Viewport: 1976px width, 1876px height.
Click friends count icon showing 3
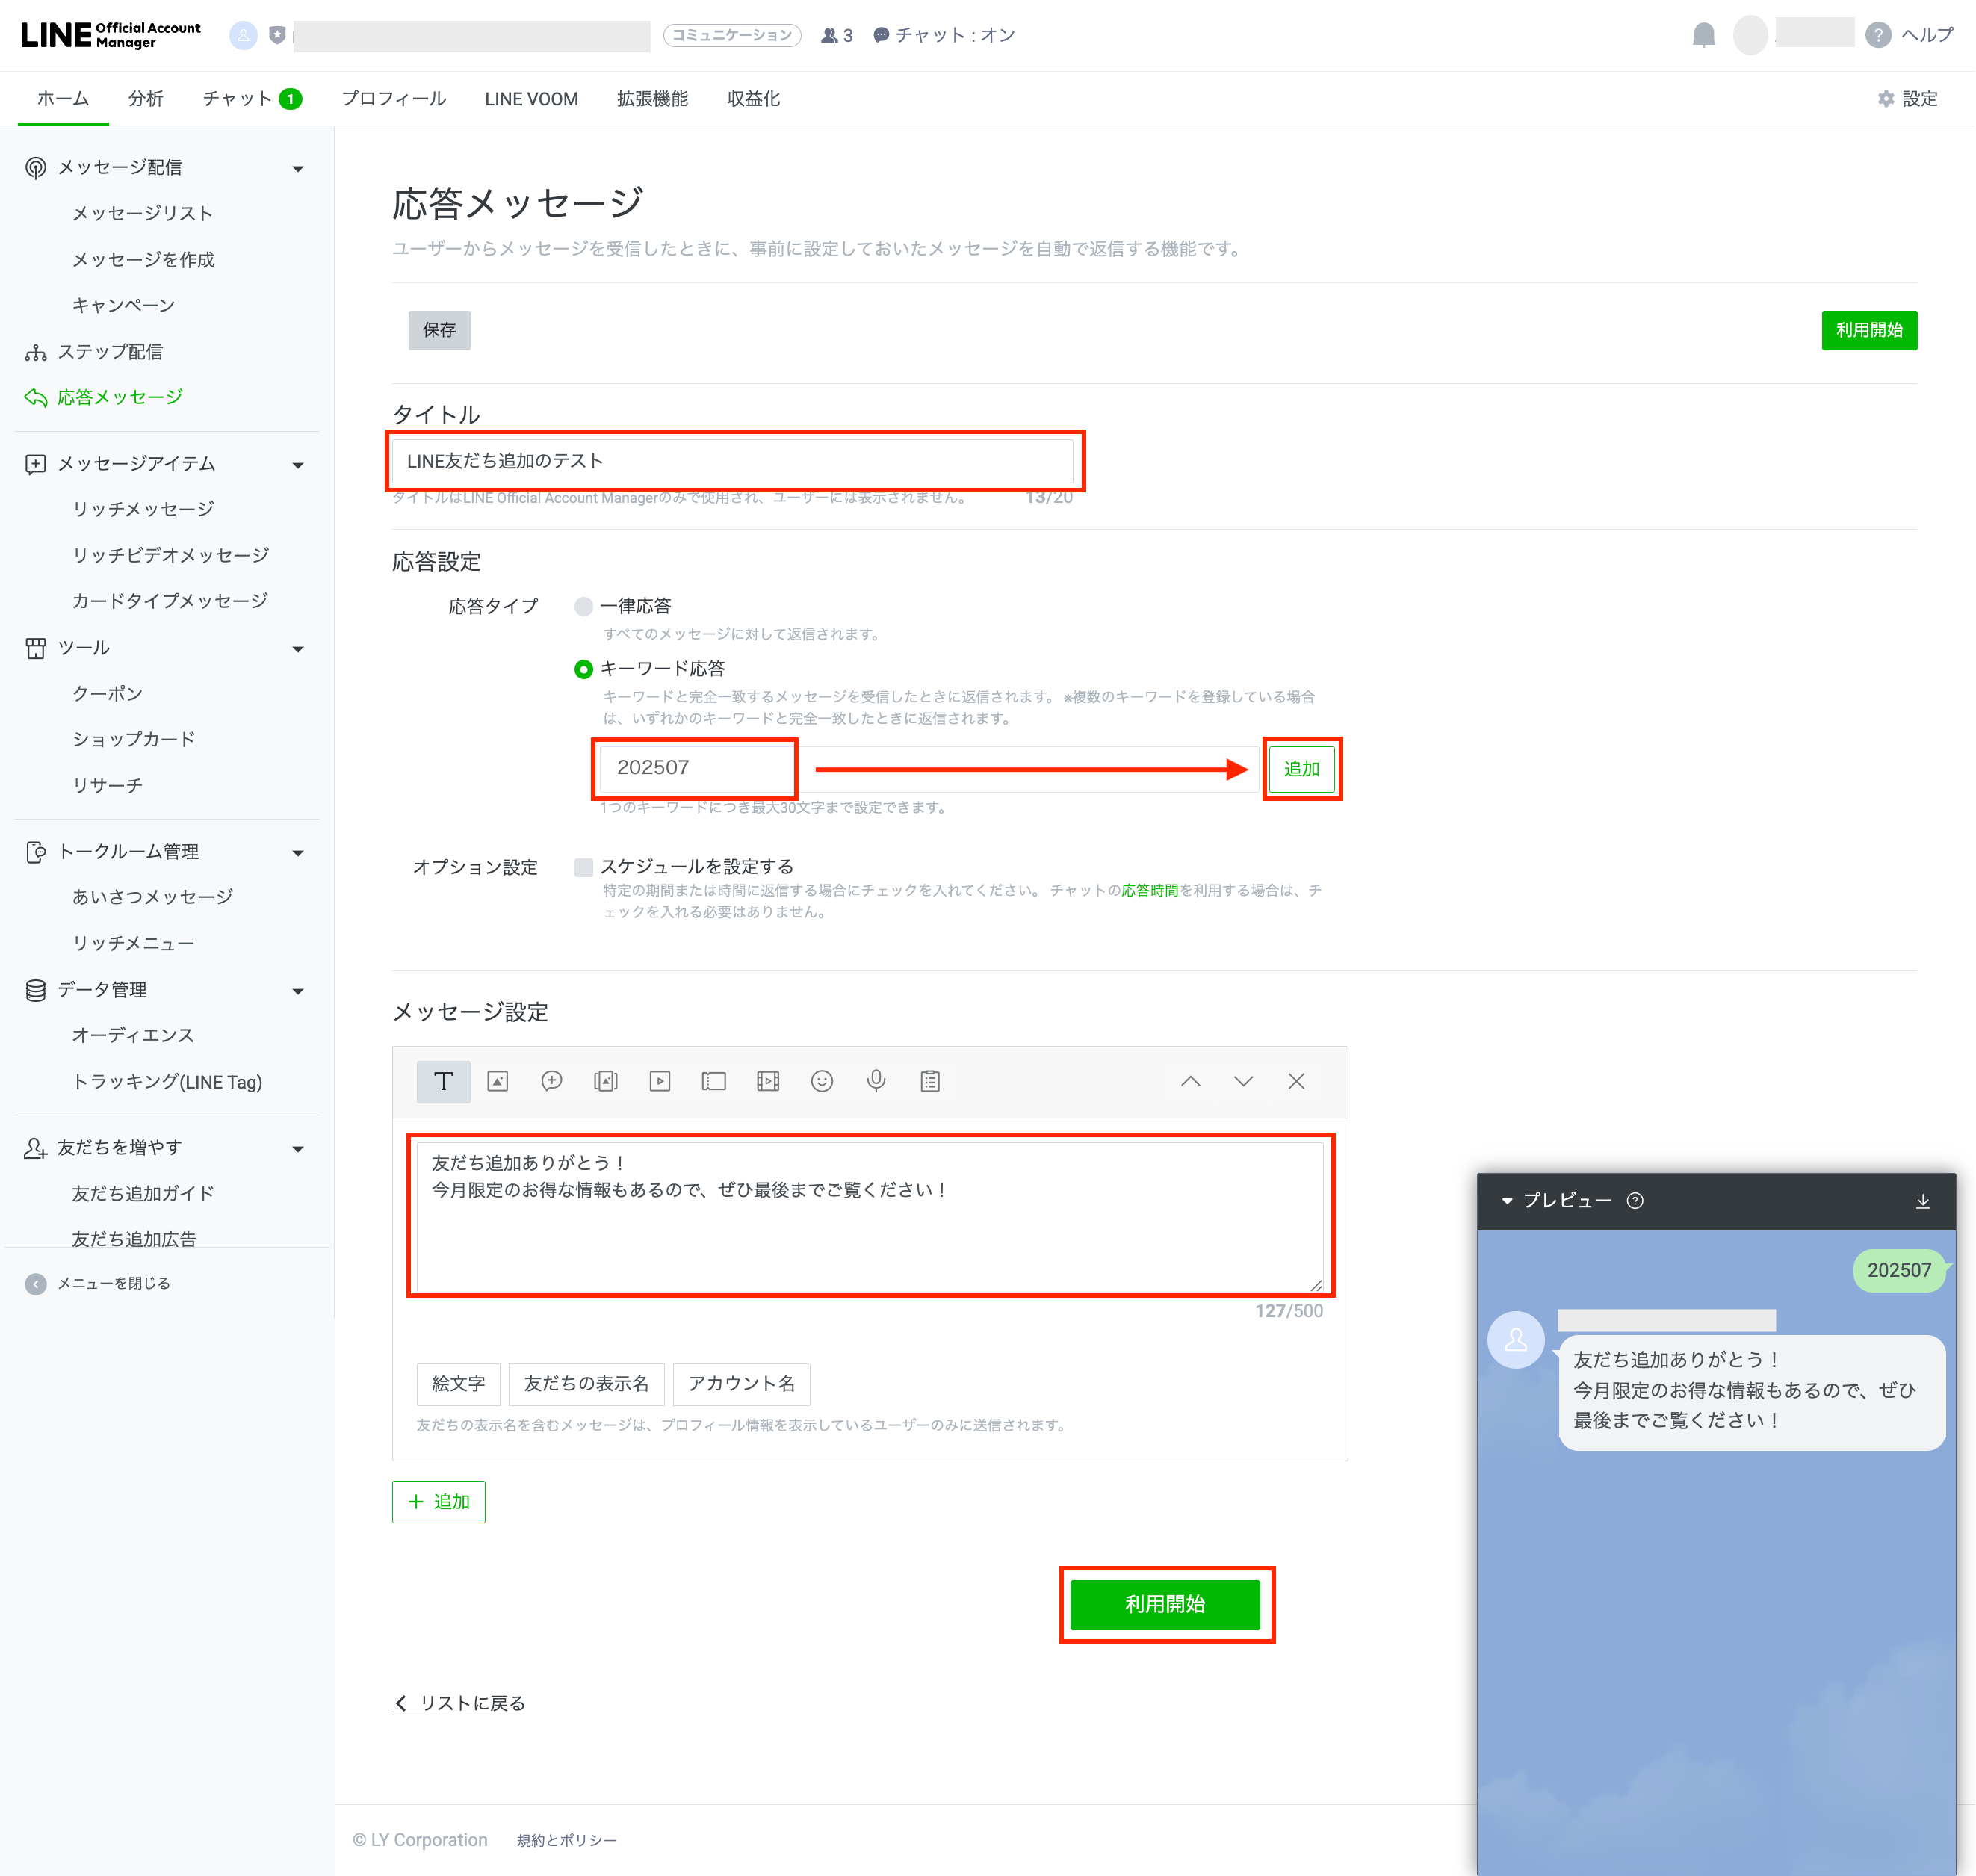point(837,35)
